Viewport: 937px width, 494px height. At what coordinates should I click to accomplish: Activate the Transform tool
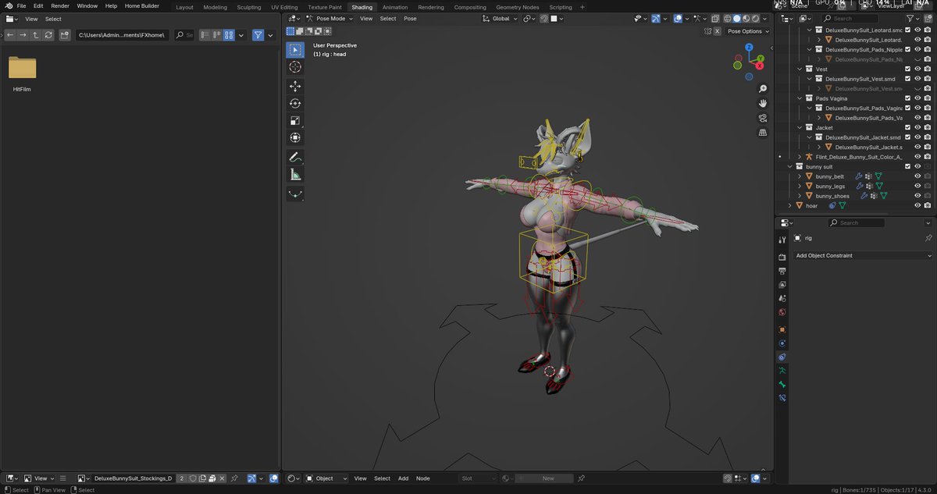pos(295,137)
